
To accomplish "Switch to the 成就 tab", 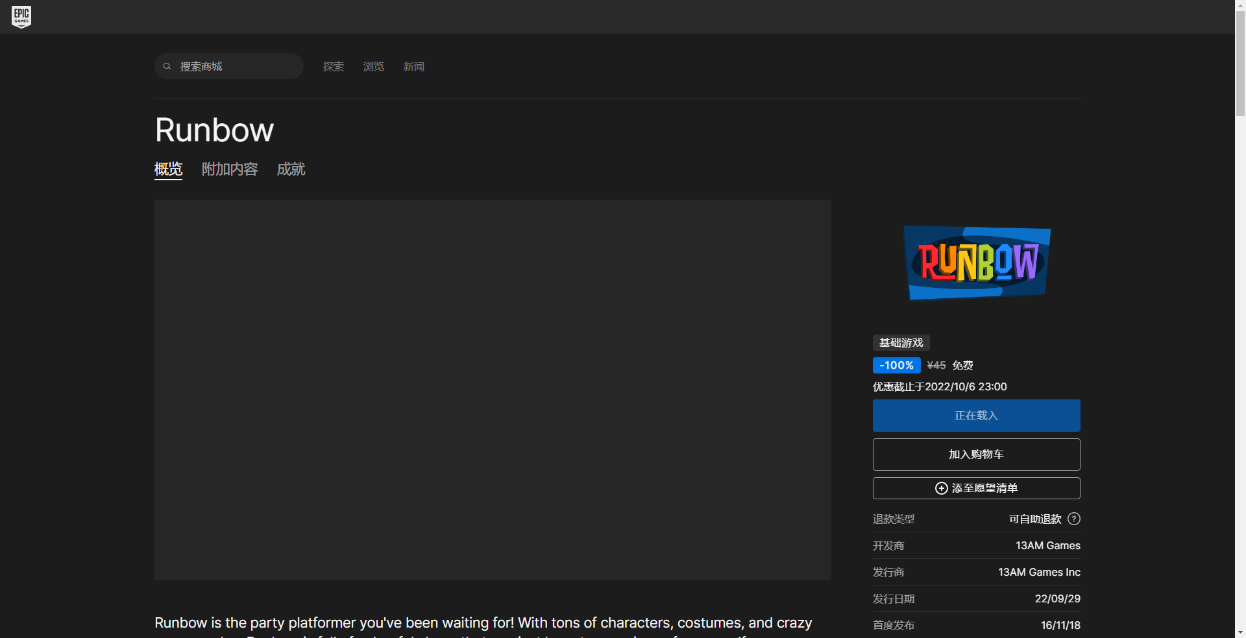I will tap(291, 169).
